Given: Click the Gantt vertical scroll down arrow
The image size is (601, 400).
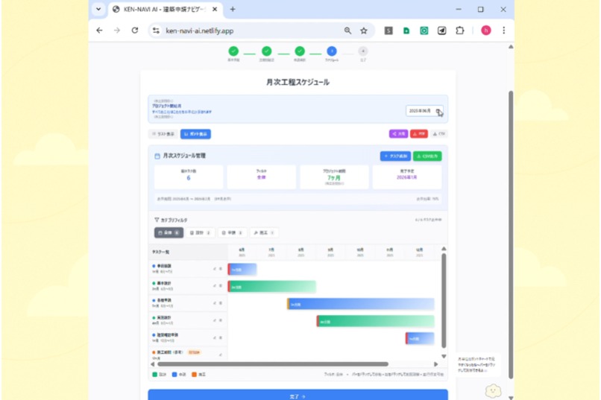Looking at the screenshot, I should click(444, 356).
